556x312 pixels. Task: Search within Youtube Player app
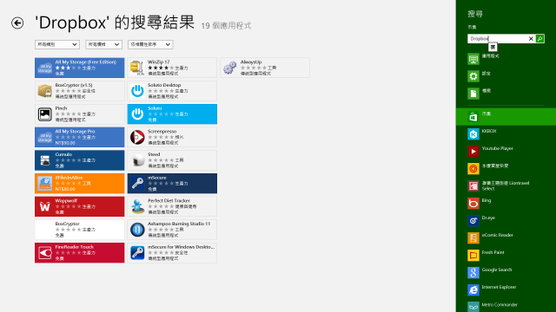point(506,151)
